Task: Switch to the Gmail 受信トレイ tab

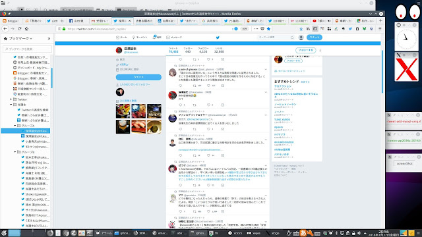Action: click(x=100, y=20)
